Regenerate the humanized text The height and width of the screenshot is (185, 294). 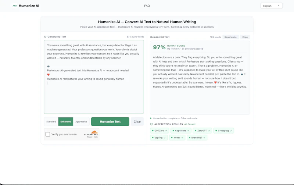(230, 37)
